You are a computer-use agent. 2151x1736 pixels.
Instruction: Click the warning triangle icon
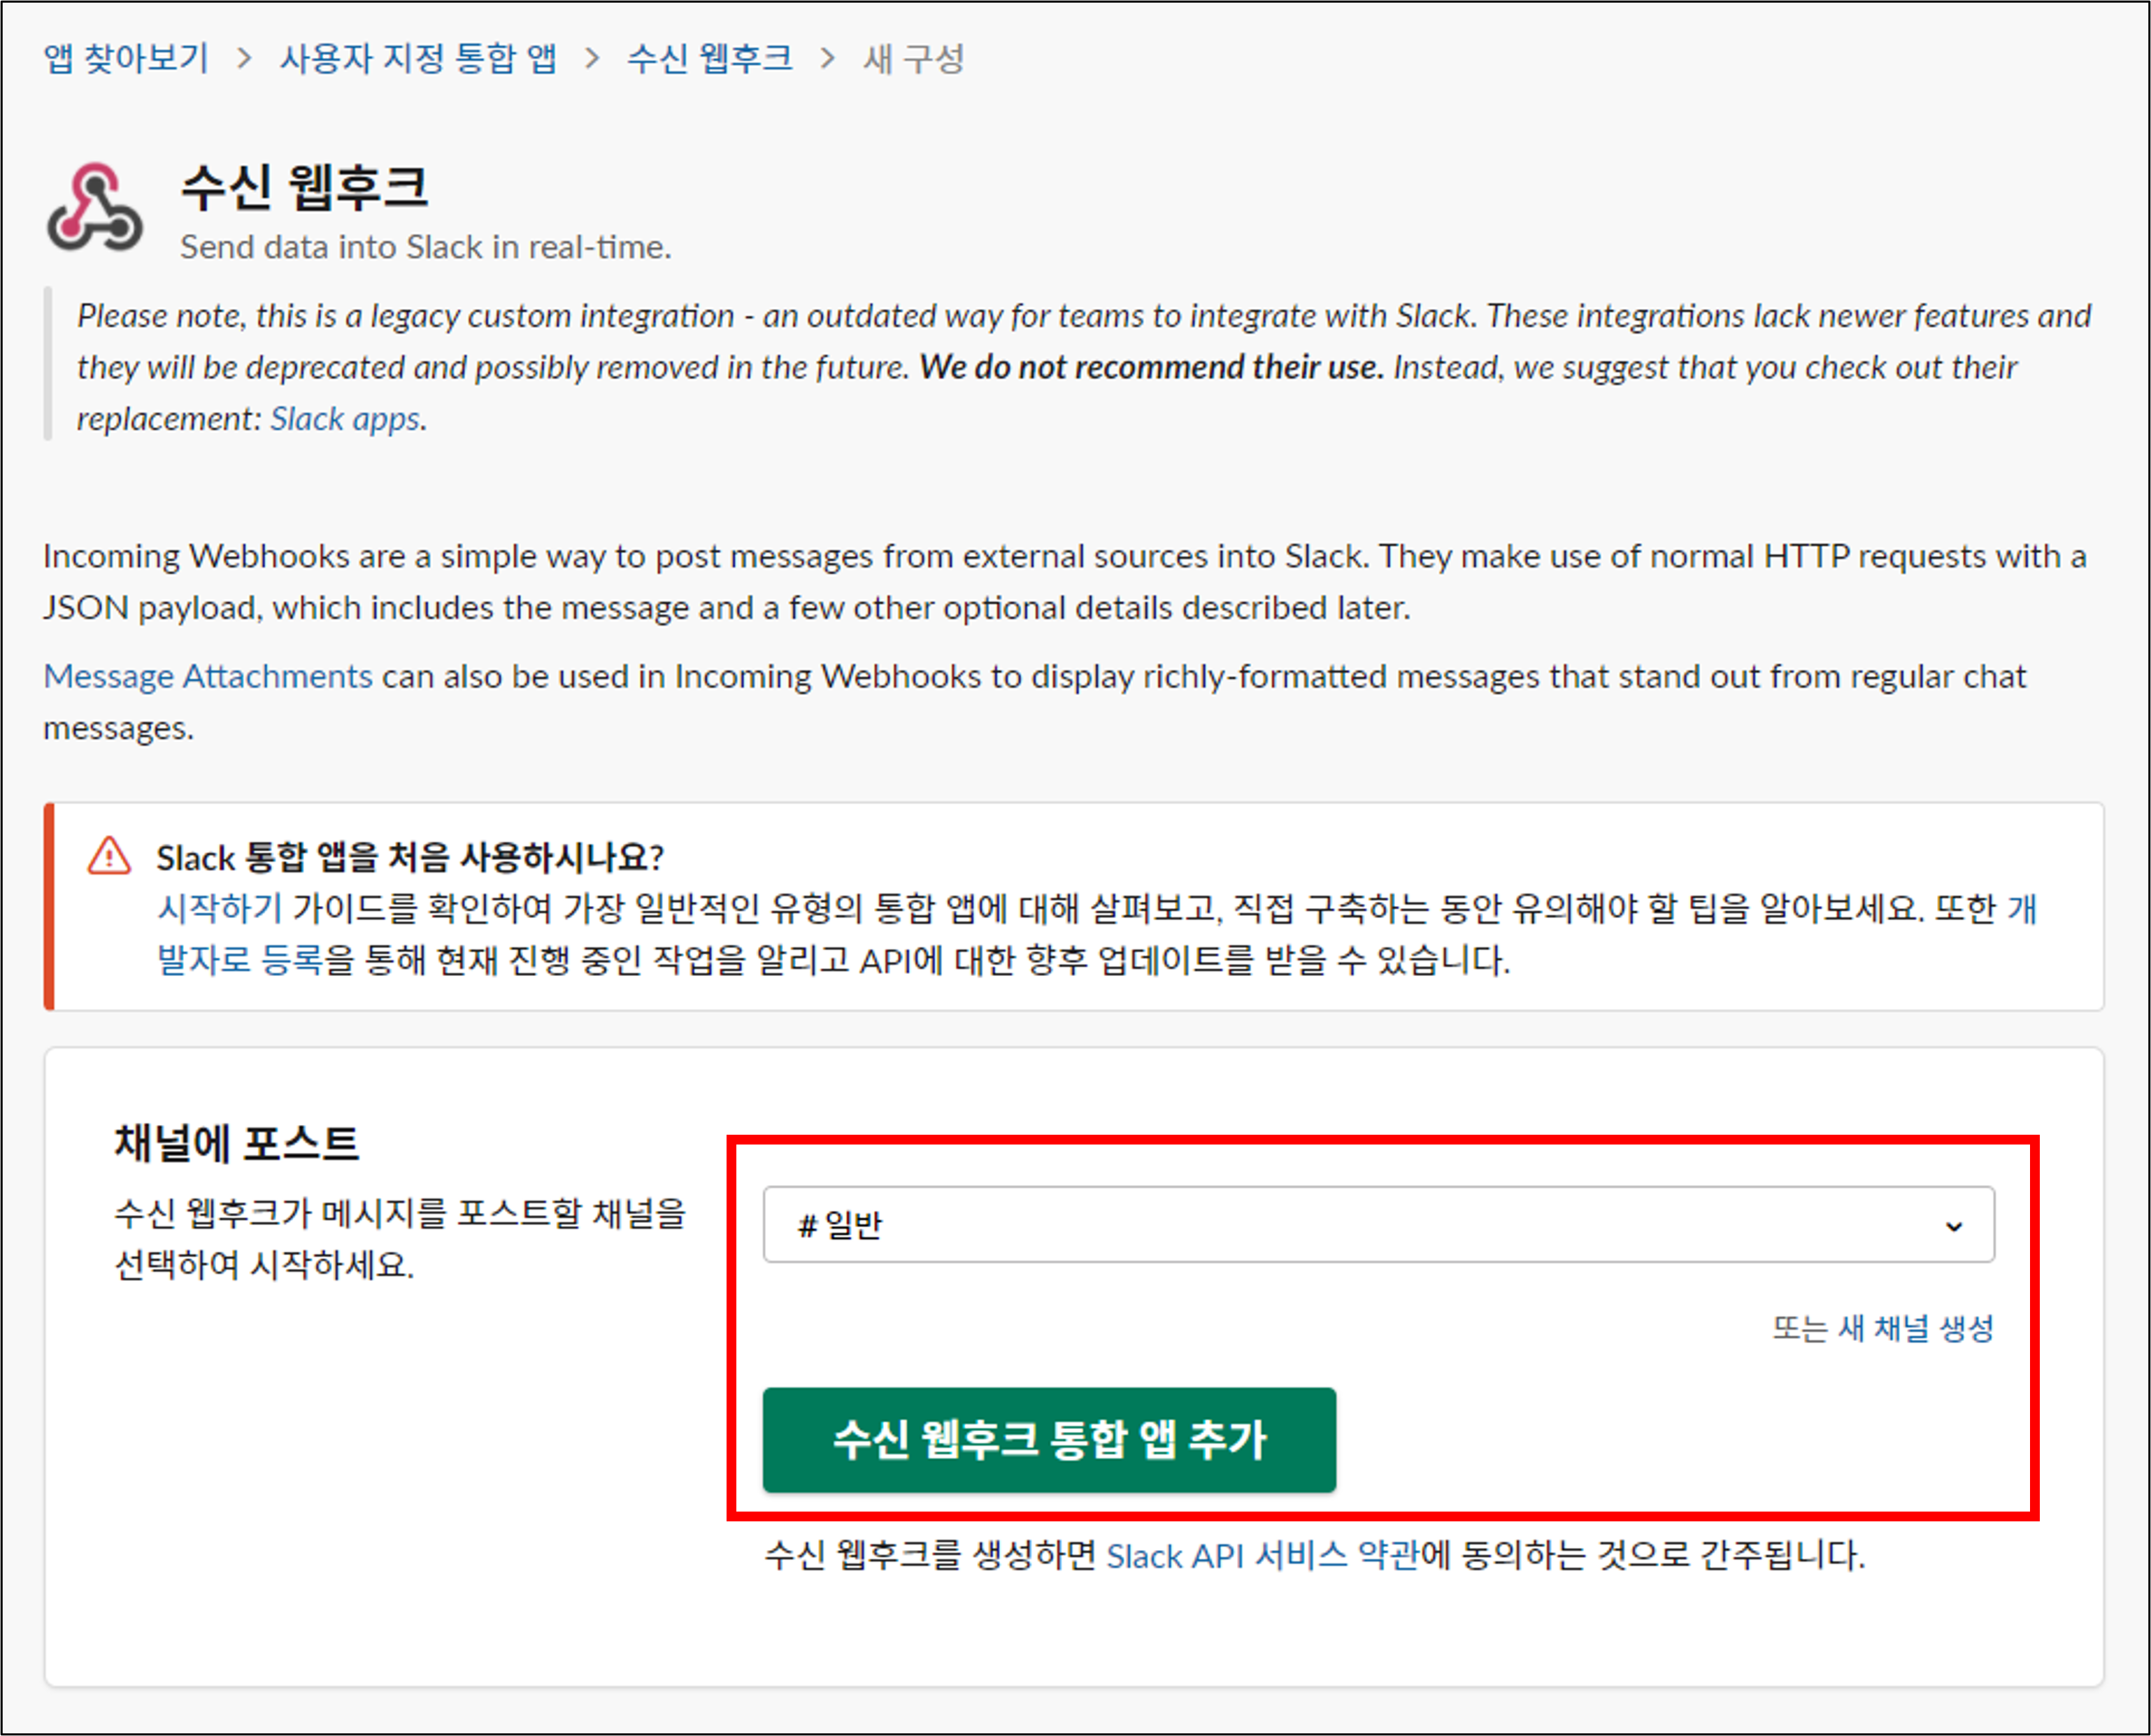(109, 857)
